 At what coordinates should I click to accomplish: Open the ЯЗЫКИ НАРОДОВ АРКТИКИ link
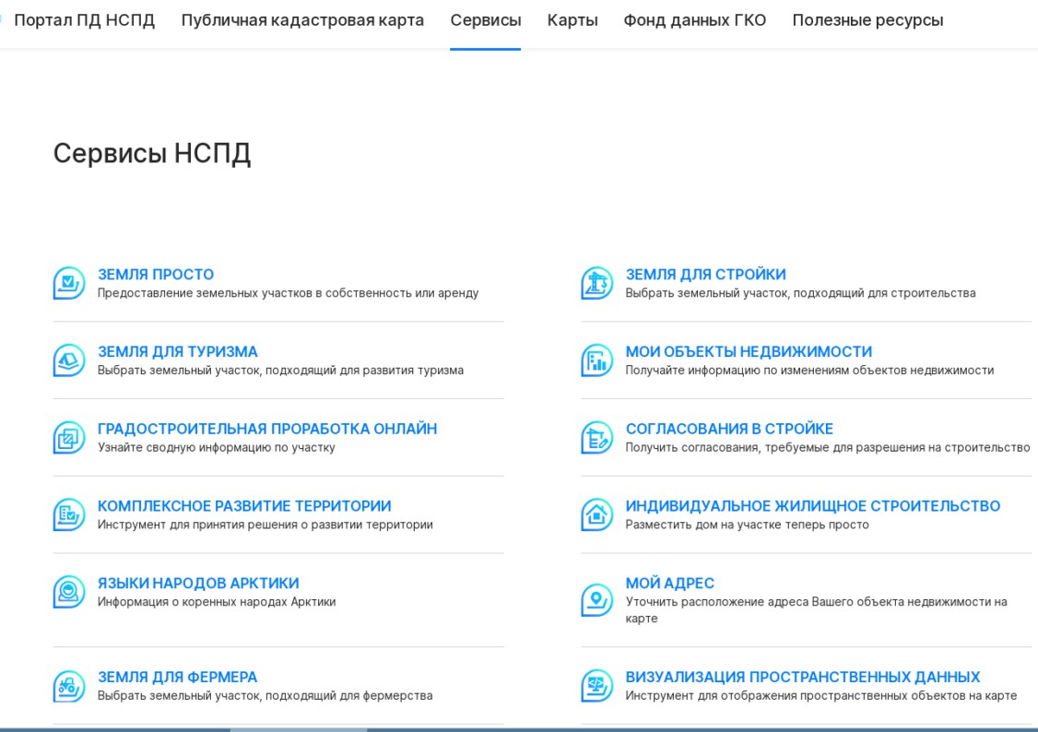(x=198, y=584)
